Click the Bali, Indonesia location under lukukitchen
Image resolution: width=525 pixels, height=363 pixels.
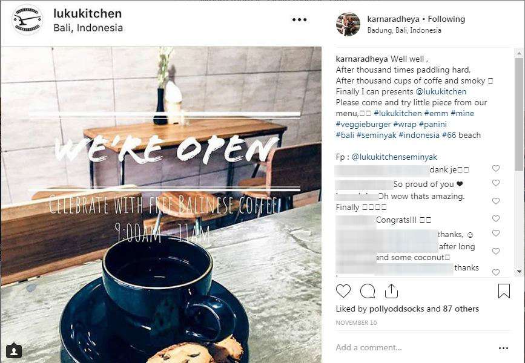(88, 27)
